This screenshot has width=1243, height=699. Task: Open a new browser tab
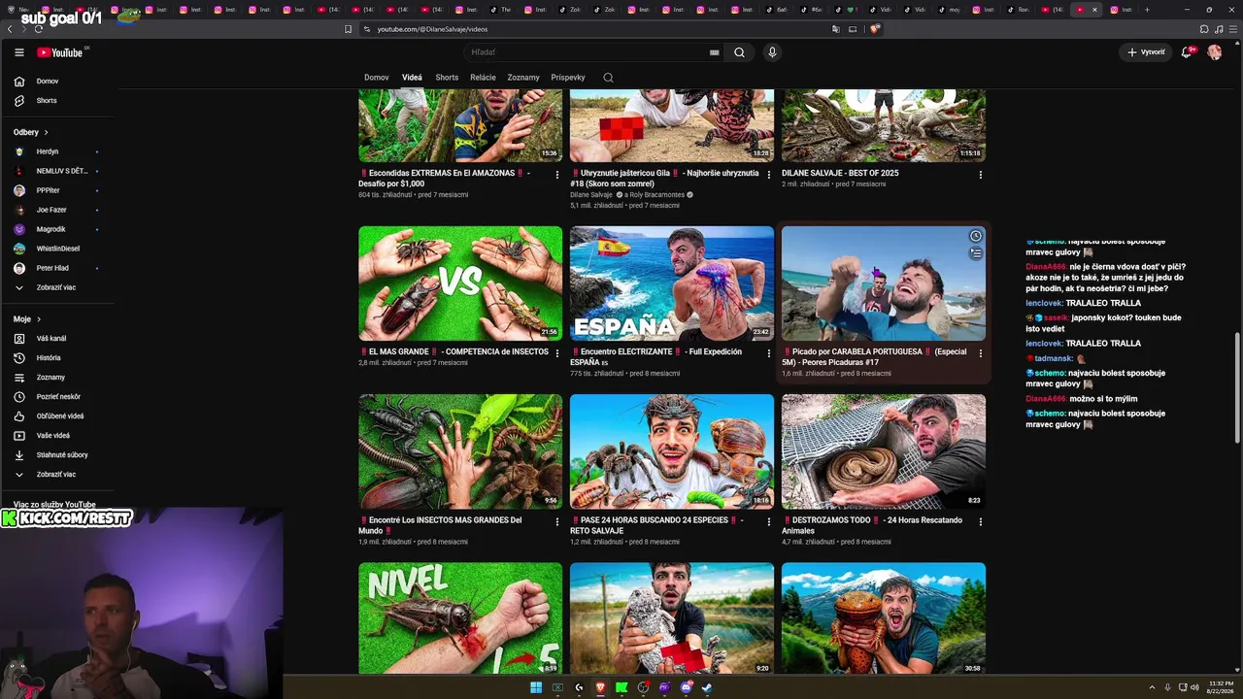pos(1147,10)
